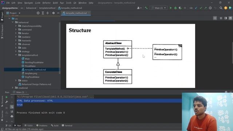The image size is (233, 131).
Task: Hide the Project tool window
Action: (x=58, y=13)
